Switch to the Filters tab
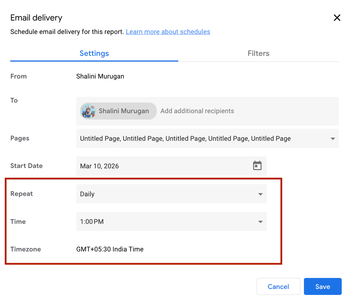The width and height of the screenshot is (353, 302). point(258,53)
